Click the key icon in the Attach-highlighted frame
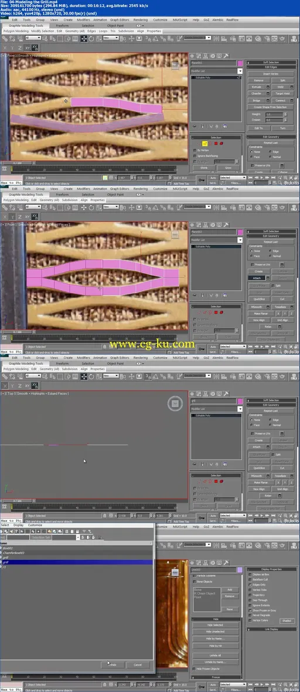 tap(201, 349)
